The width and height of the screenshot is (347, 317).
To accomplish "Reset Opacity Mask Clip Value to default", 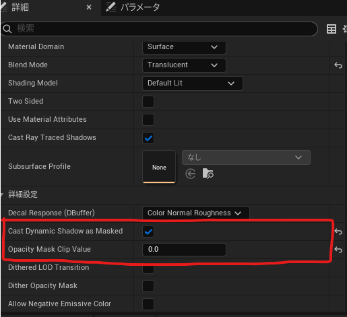I will pos(338,250).
